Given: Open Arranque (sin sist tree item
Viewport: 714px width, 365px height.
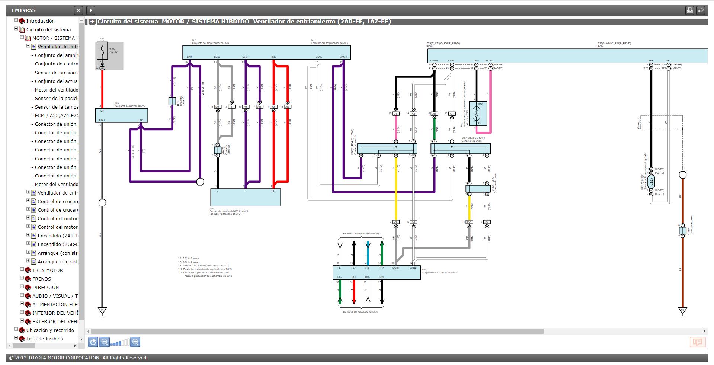Looking at the screenshot, I should point(58,262).
